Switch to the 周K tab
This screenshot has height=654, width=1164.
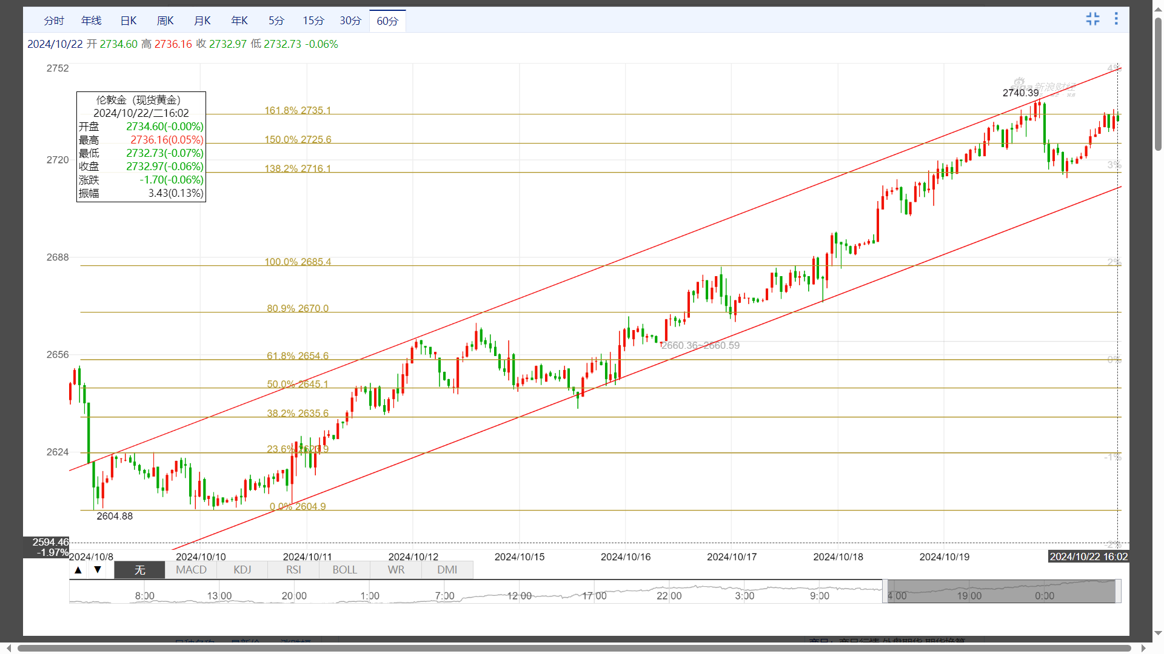pos(166,21)
